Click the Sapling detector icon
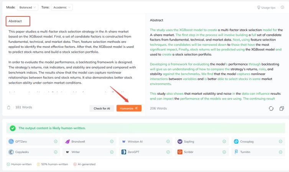Screen dimensions: 289x172 (x=180, y=141)
